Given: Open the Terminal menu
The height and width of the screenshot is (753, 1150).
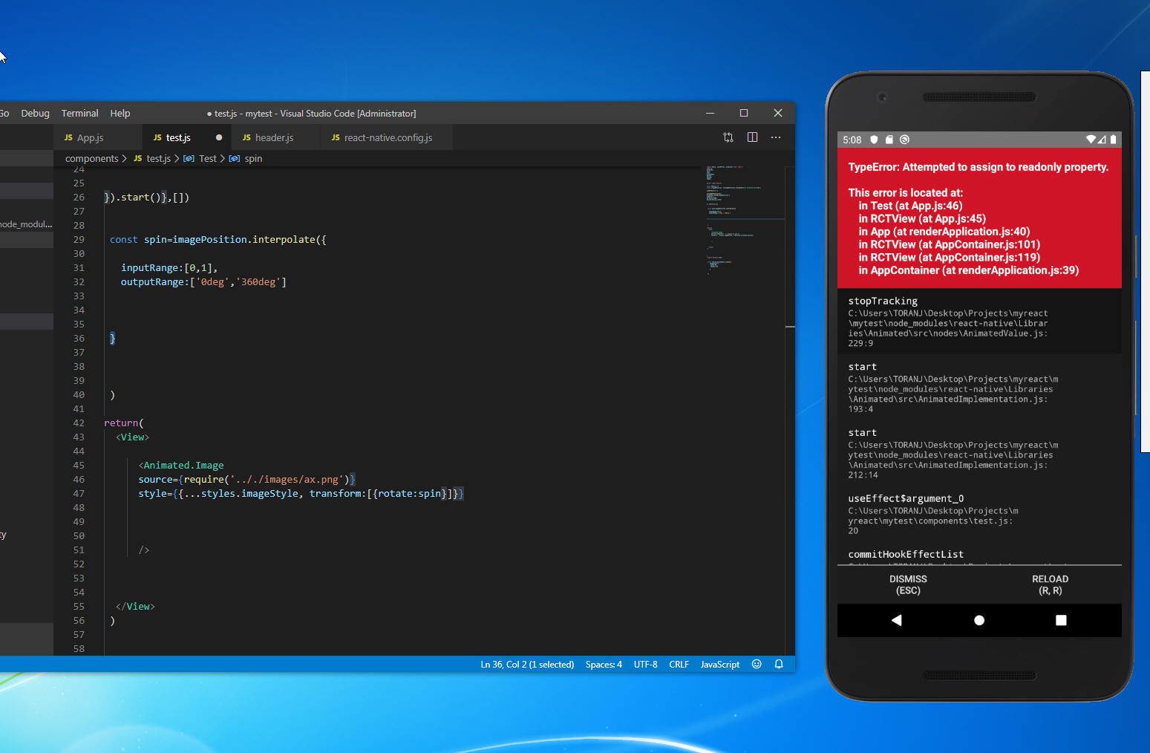Looking at the screenshot, I should tap(79, 114).
